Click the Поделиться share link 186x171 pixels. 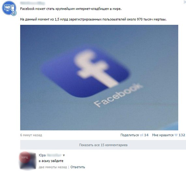[x=130, y=135]
